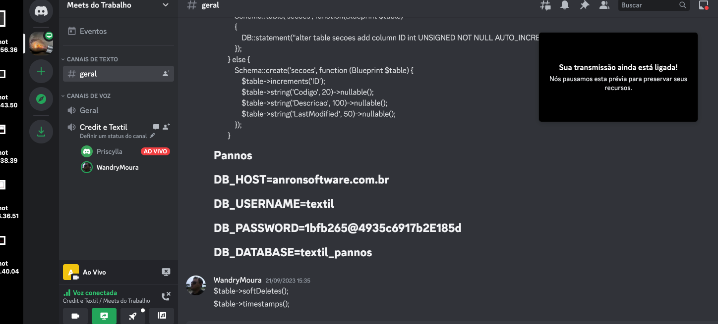718x324 pixels.
Task: Open Meets do Trabalho server dropdown
Action: (x=118, y=5)
